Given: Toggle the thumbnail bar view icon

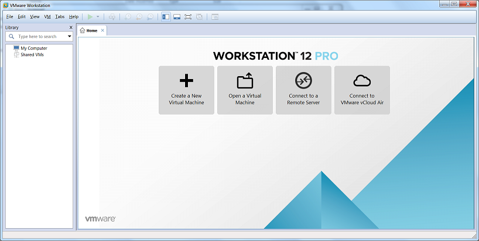Looking at the screenshot, I should point(177,17).
